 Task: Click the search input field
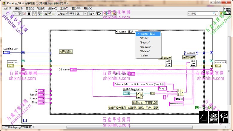pos(201,13)
